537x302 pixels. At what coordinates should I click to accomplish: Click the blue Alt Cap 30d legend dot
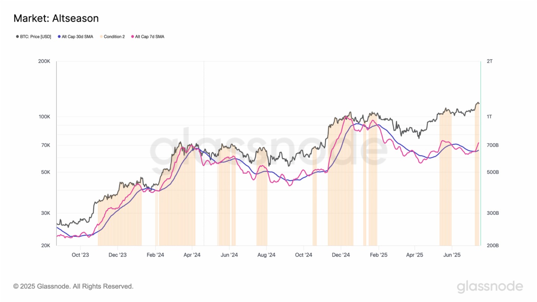59,37
